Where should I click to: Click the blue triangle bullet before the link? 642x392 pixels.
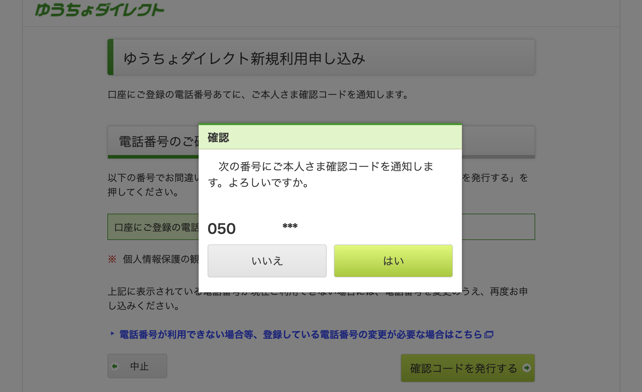112,333
